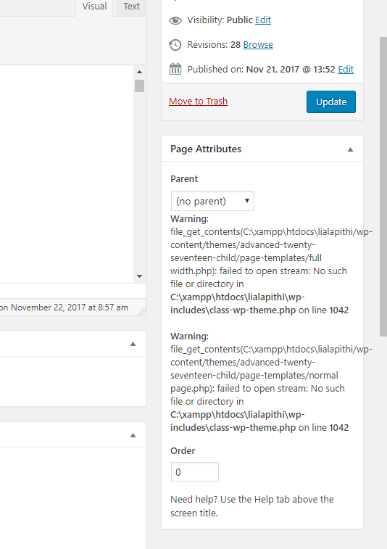Viewport: 387px width, 549px height.
Task: Click the Visibility eye icon
Action: point(175,20)
